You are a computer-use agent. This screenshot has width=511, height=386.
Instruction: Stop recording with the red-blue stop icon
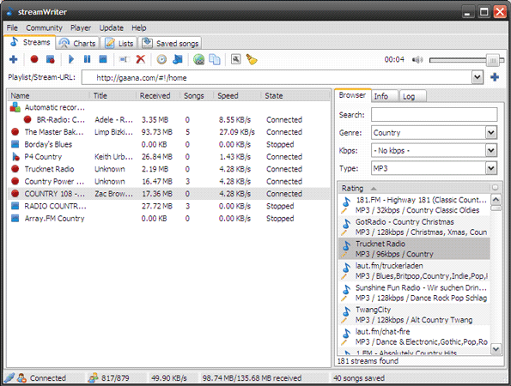click(x=50, y=59)
